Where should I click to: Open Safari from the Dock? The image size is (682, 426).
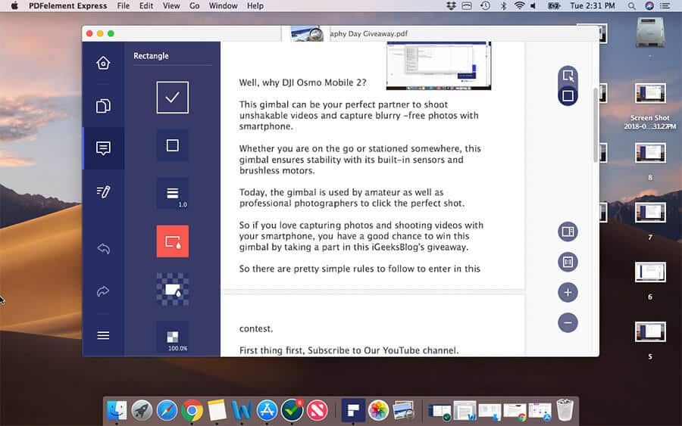click(167, 410)
